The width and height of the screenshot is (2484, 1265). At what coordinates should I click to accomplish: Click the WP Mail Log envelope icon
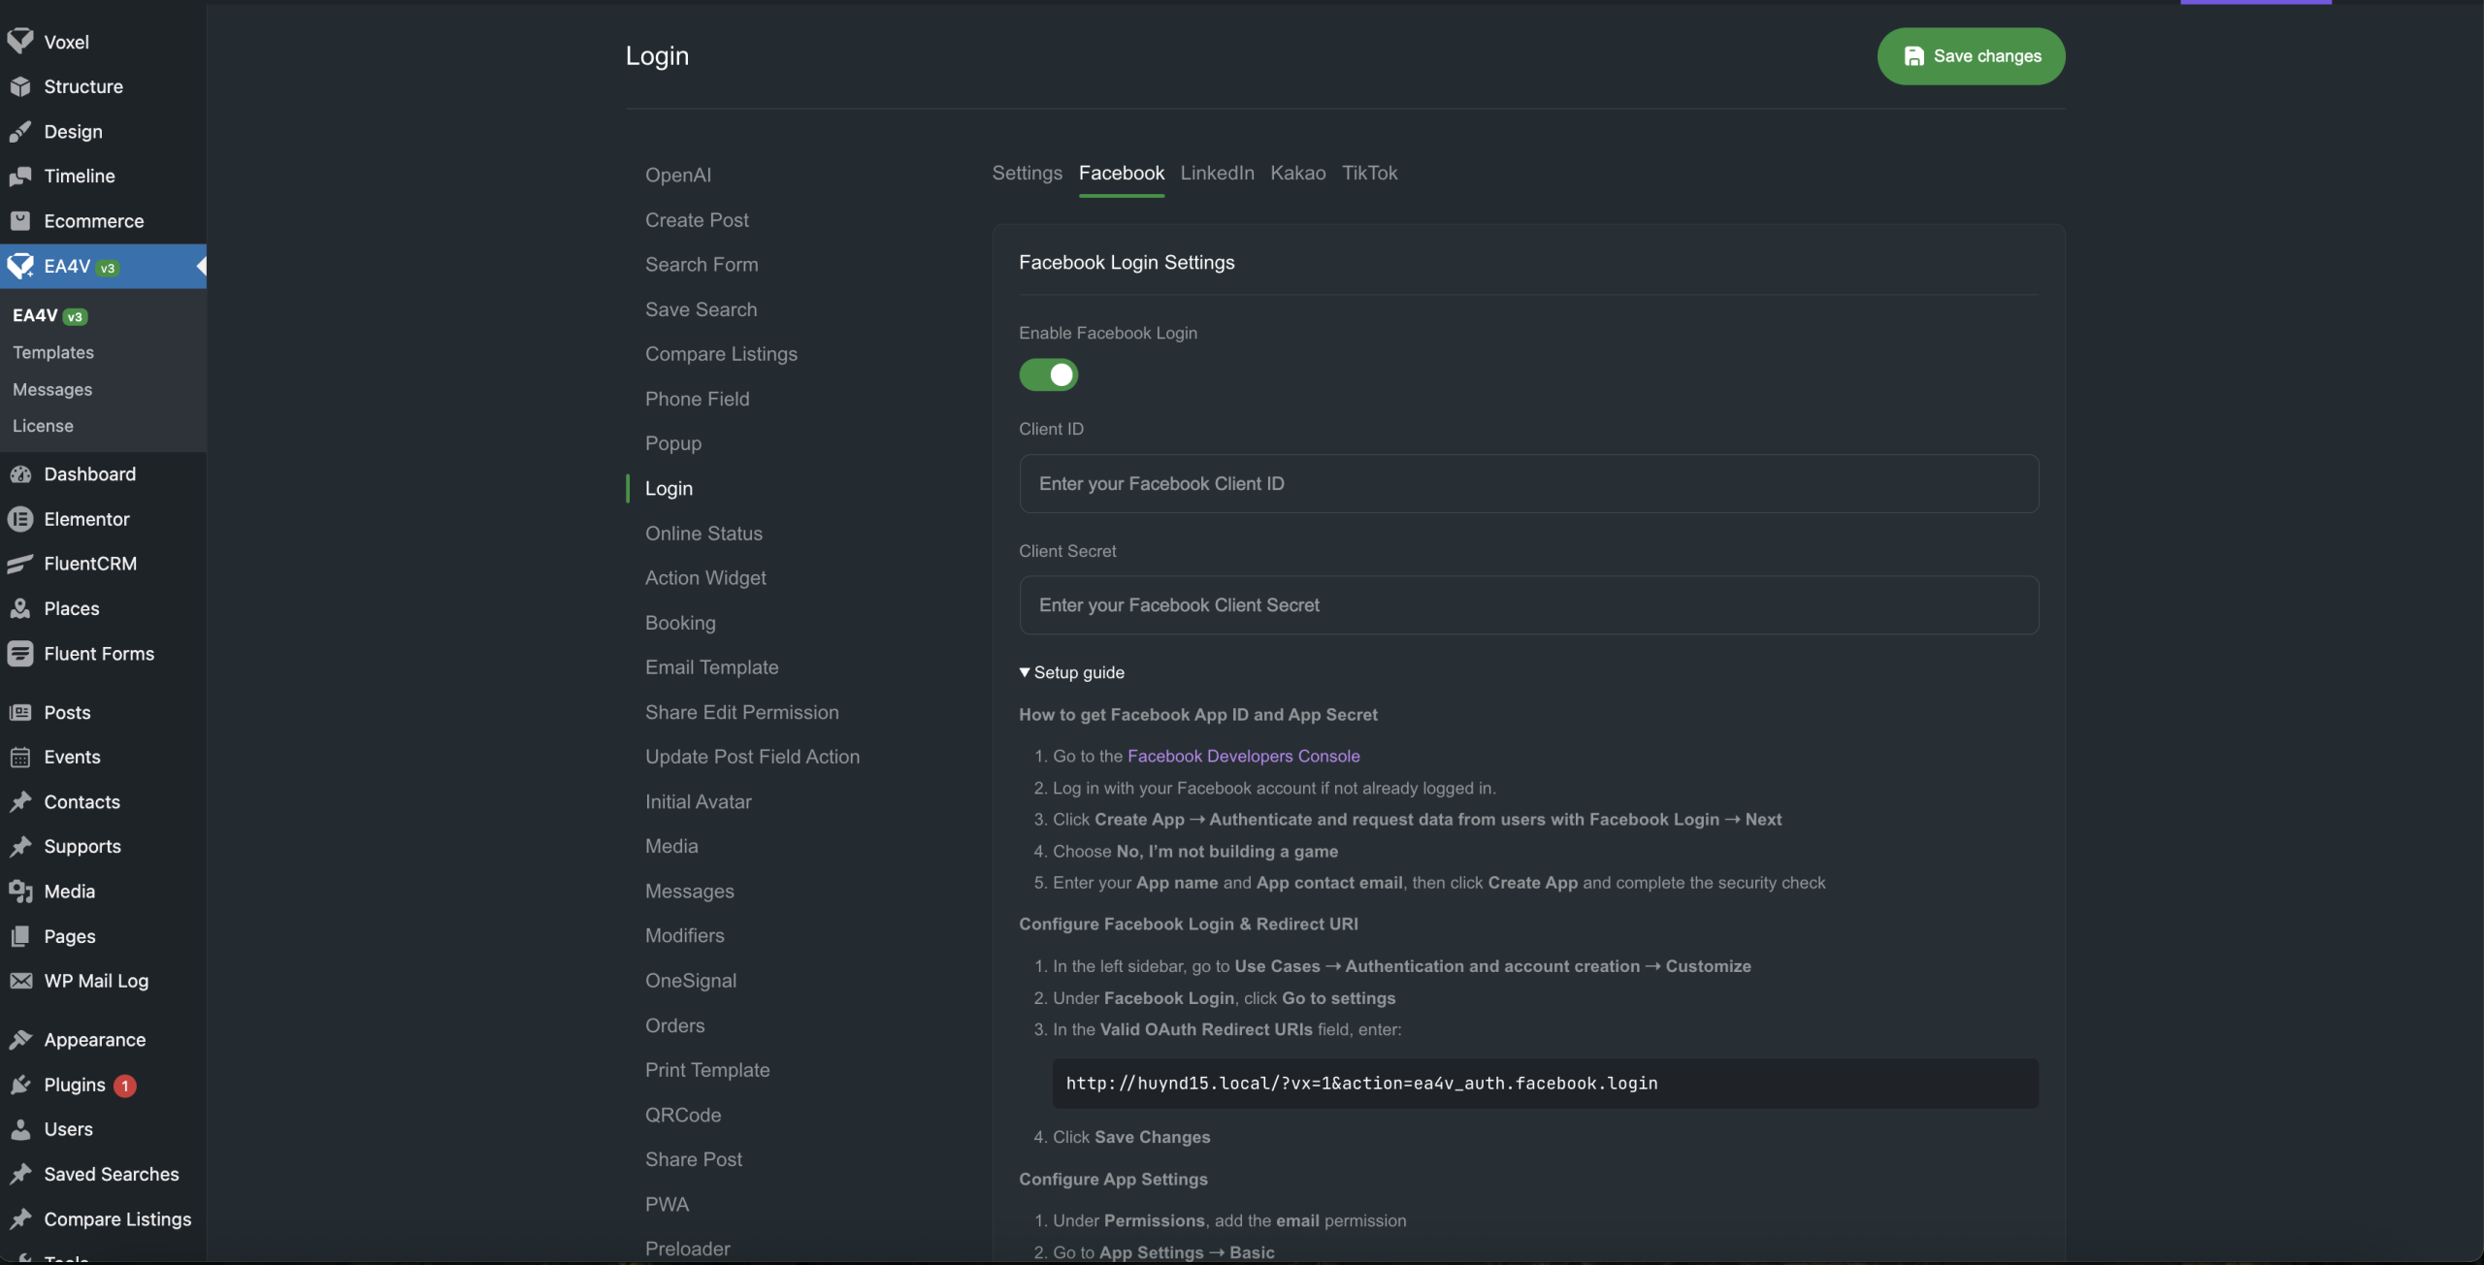tap(20, 981)
